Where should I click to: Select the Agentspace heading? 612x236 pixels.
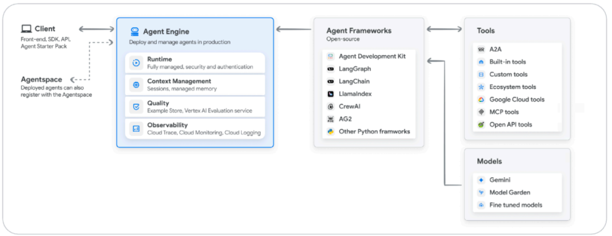[41, 80]
